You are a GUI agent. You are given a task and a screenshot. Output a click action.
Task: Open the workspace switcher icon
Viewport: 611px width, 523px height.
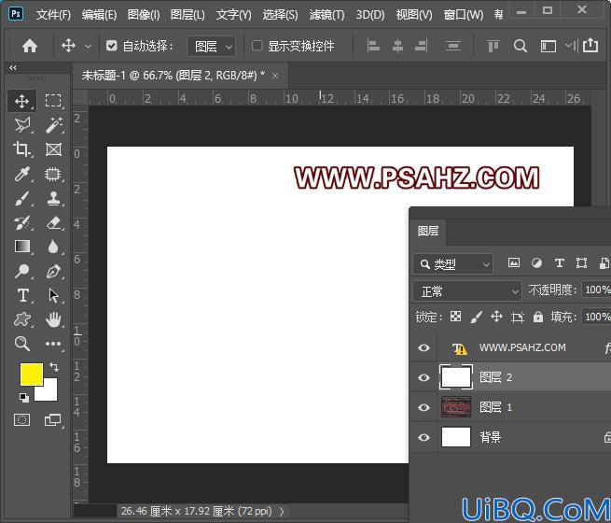click(x=548, y=46)
